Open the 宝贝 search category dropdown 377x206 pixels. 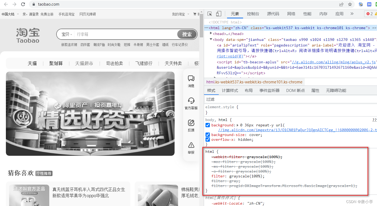pos(66,34)
